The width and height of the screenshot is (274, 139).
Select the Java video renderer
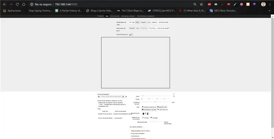pos(149,22)
